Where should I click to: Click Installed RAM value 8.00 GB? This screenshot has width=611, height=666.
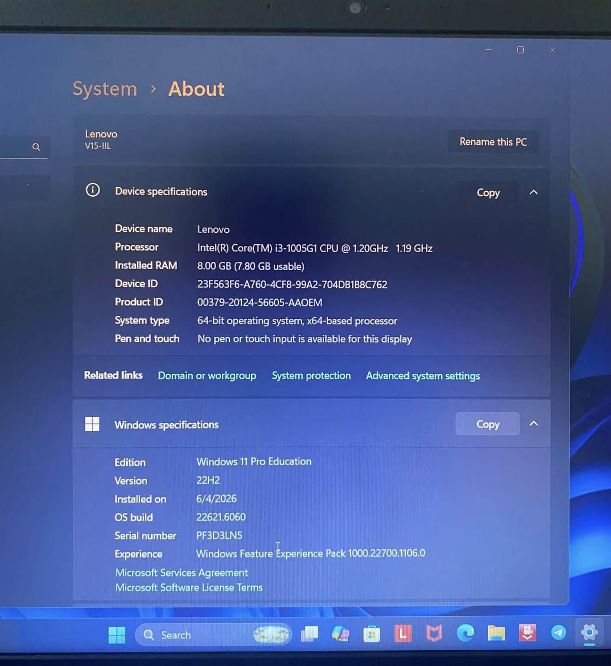pyautogui.click(x=251, y=266)
